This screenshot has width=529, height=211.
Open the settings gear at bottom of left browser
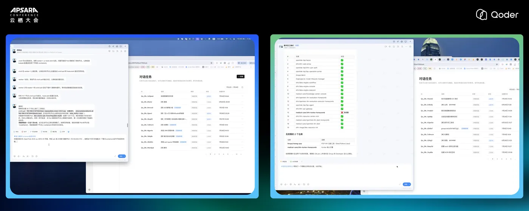click(x=89, y=190)
